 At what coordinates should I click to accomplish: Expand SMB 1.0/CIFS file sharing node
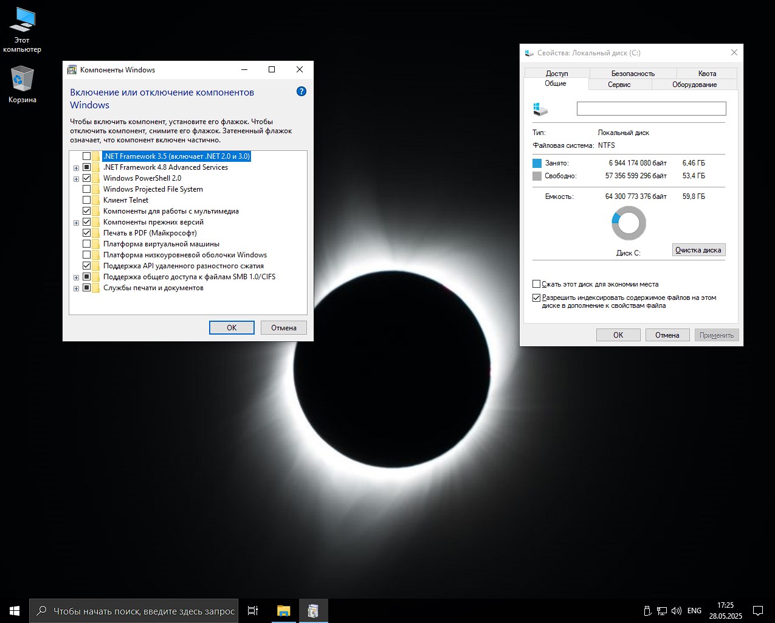[x=76, y=277]
